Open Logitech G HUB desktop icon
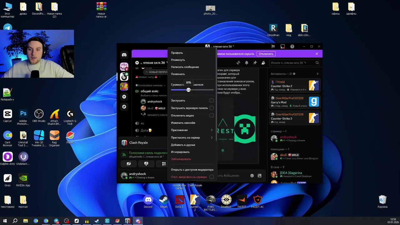This screenshot has width=400, height=225. [70, 117]
